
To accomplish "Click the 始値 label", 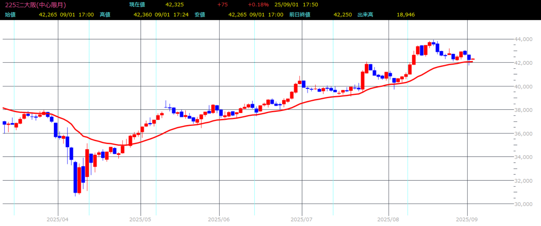I will pos(10,15).
